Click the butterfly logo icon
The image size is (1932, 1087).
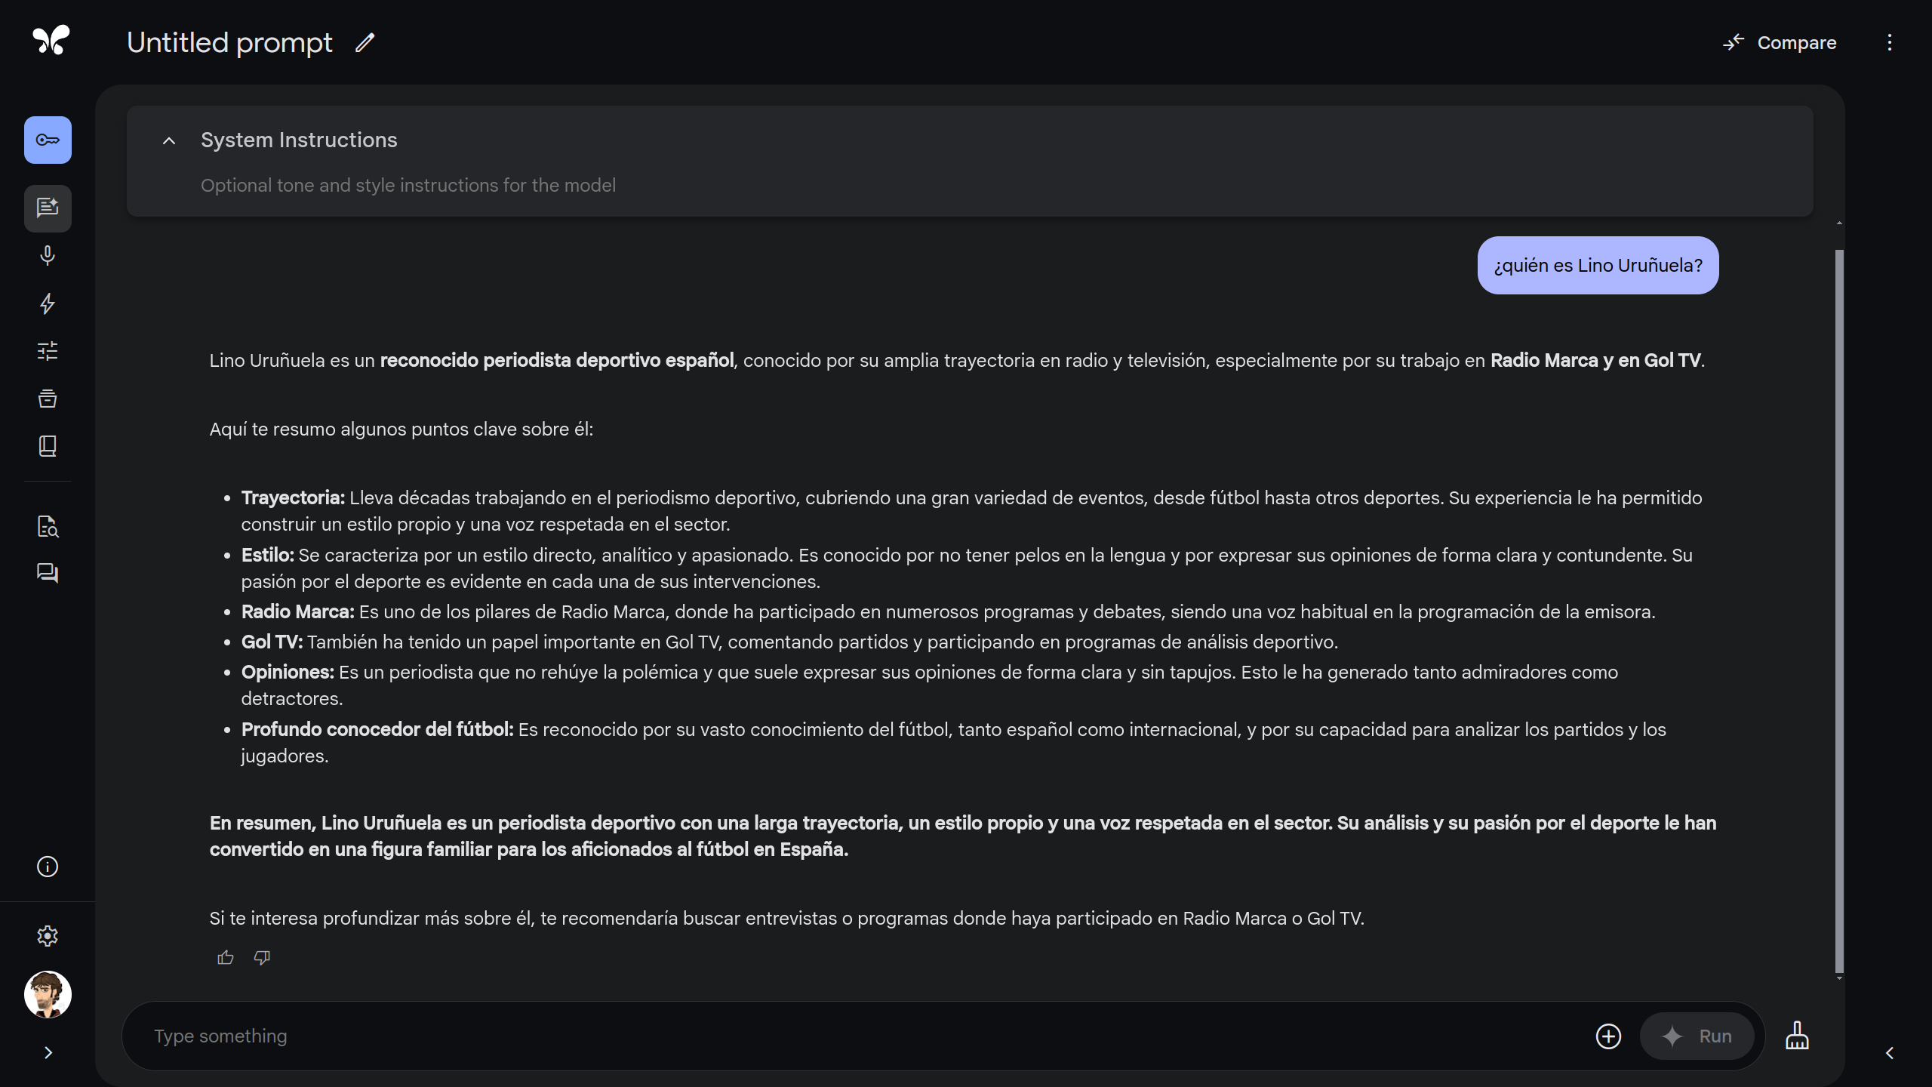[x=51, y=40]
